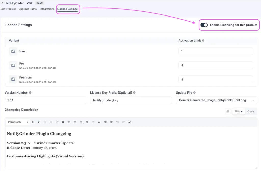Center-align the selected text
This screenshot has width=261, height=171.
coord(75,122)
